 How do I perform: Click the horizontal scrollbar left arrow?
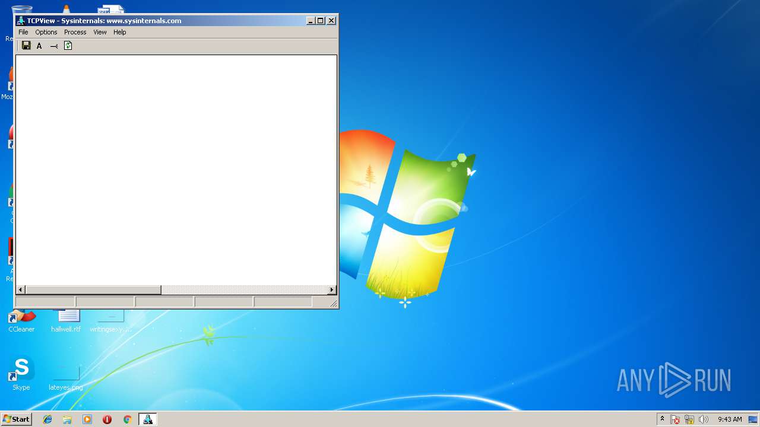(21, 290)
